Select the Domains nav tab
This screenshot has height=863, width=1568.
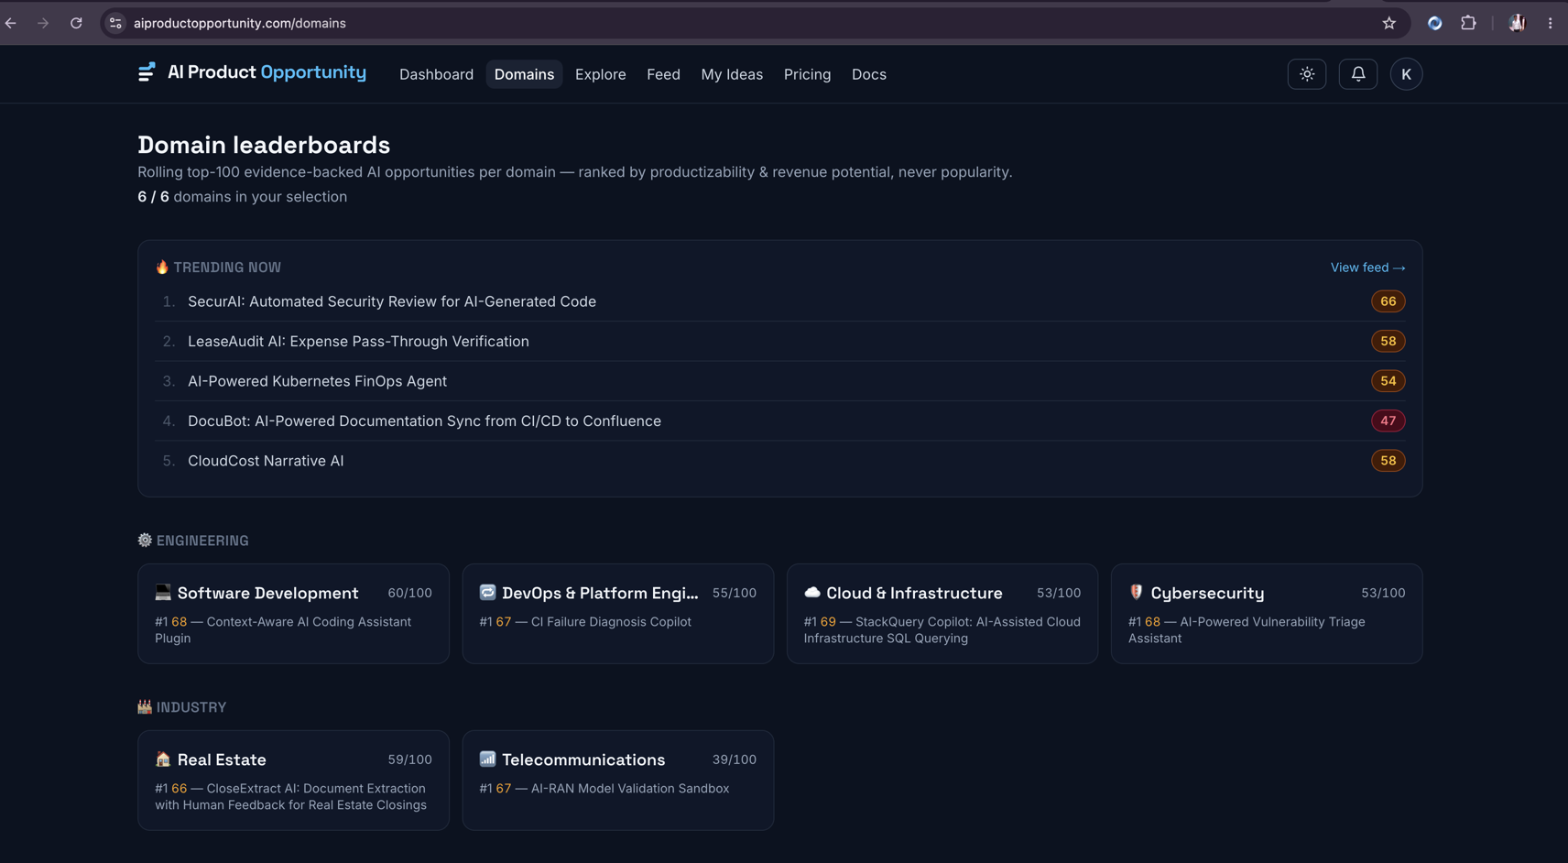524,74
